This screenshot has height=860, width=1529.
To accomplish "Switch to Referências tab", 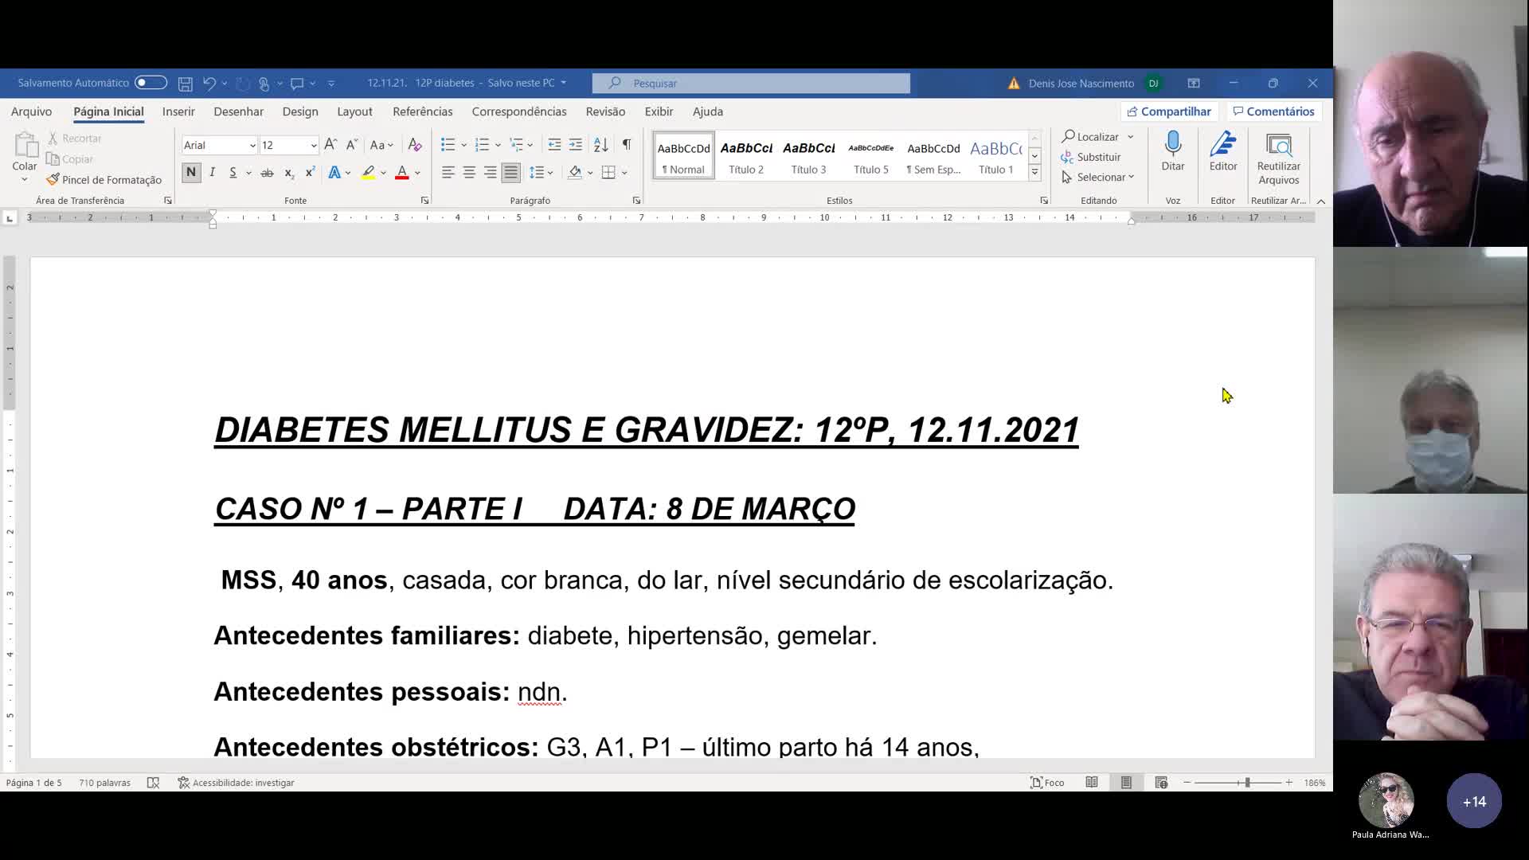I will 422,111.
